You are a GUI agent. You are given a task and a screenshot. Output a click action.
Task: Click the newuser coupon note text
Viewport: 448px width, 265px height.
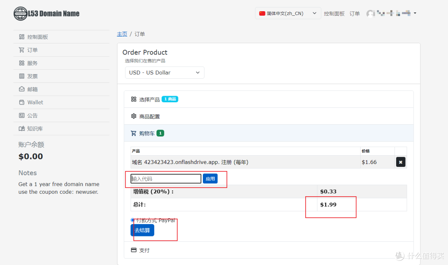[58, 188]
